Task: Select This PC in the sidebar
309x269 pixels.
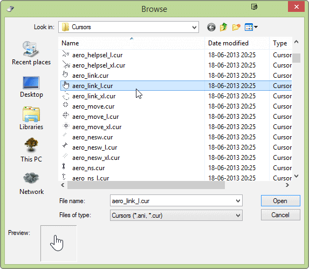Action: pos(31,150)
